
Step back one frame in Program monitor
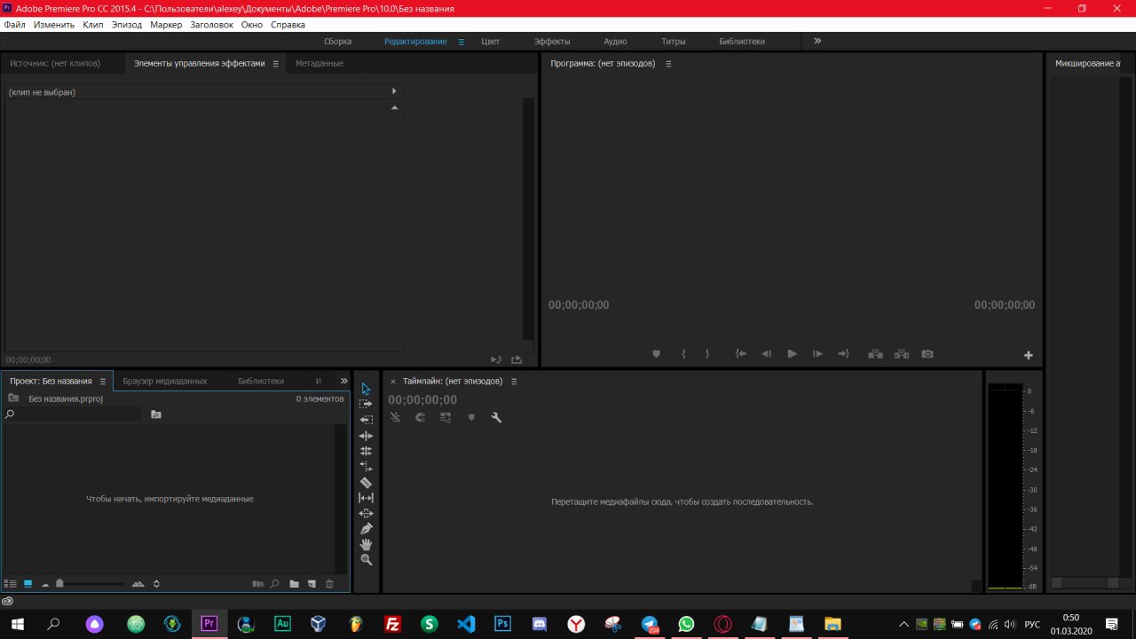[x=766, y=354]
